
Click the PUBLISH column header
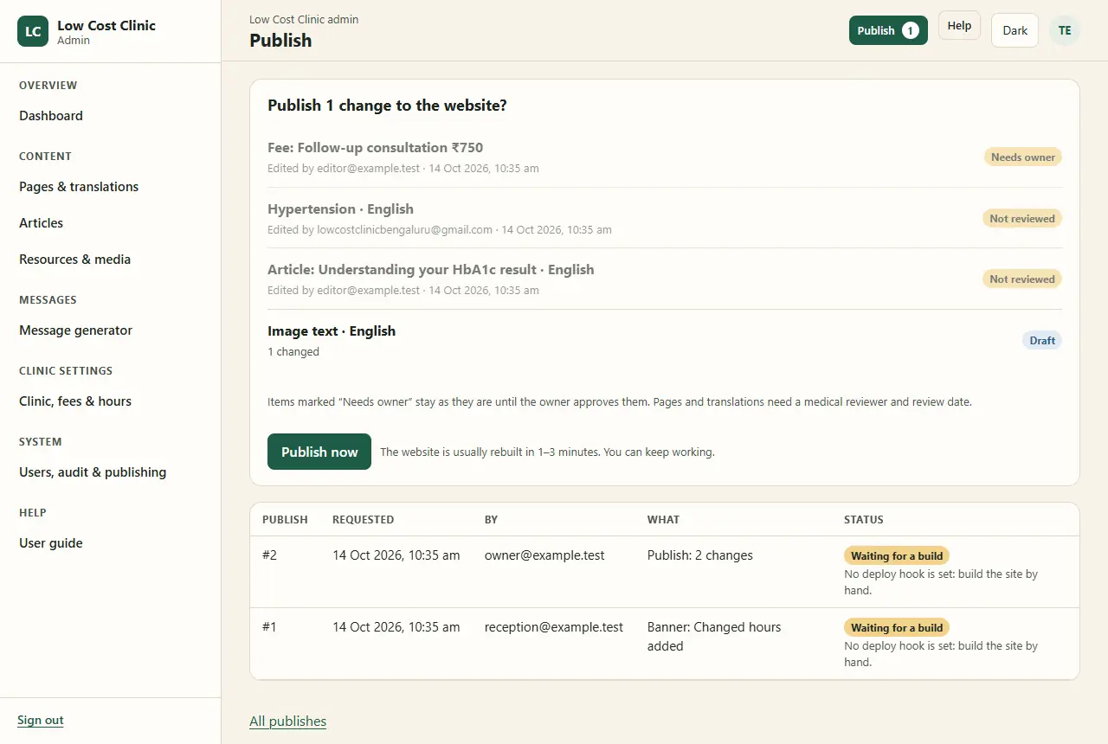285,520
